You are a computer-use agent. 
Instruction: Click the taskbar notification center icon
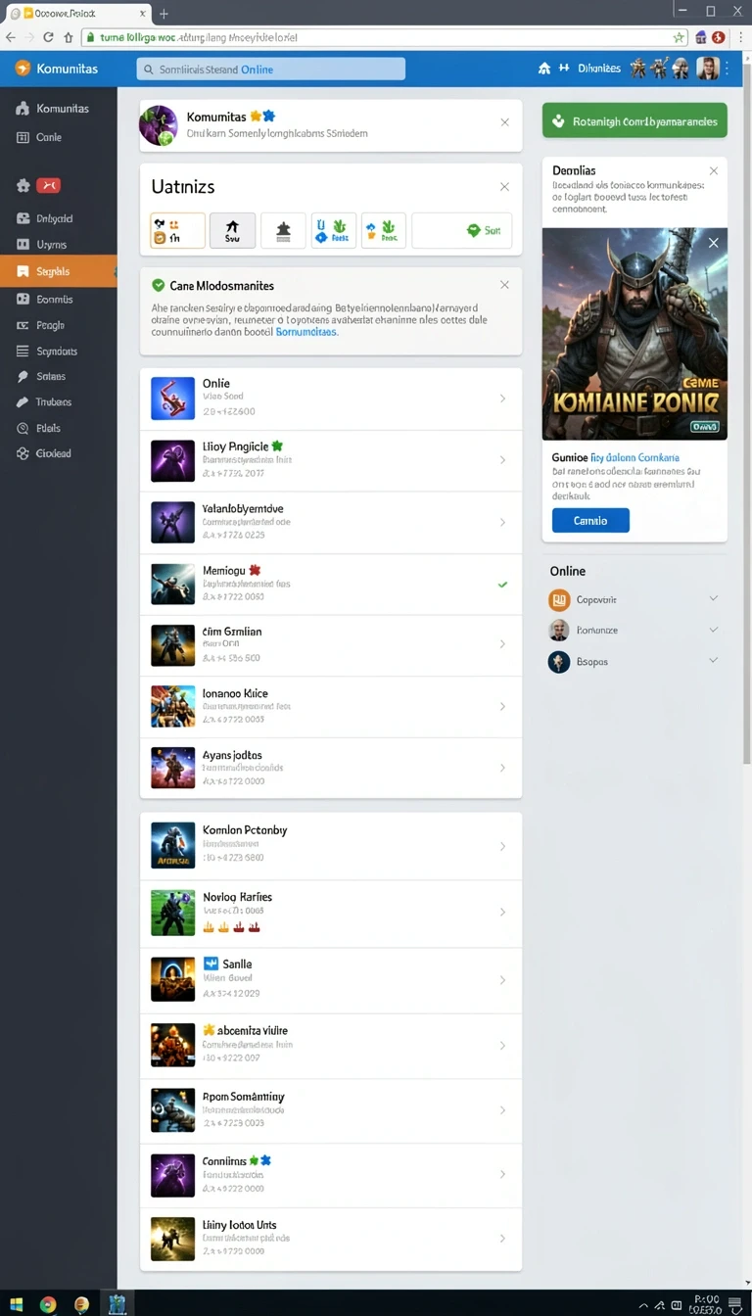click(735, 1304)
